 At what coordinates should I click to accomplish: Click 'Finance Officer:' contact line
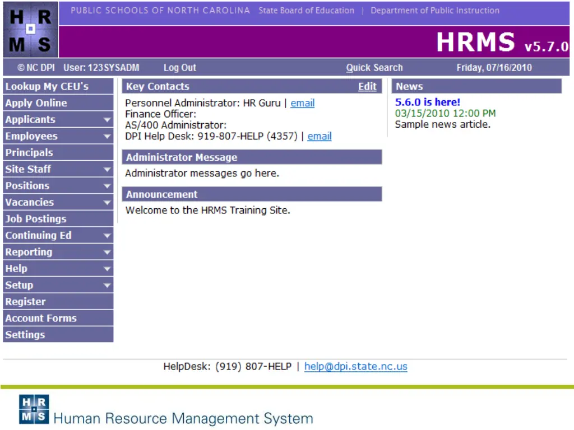(x=161, y=114)
